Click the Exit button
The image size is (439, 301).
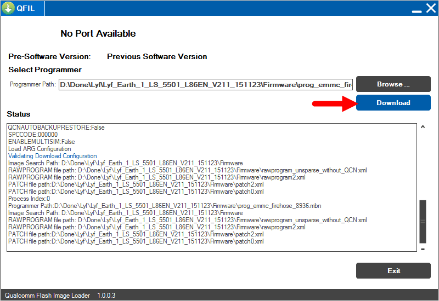(393, 270)
